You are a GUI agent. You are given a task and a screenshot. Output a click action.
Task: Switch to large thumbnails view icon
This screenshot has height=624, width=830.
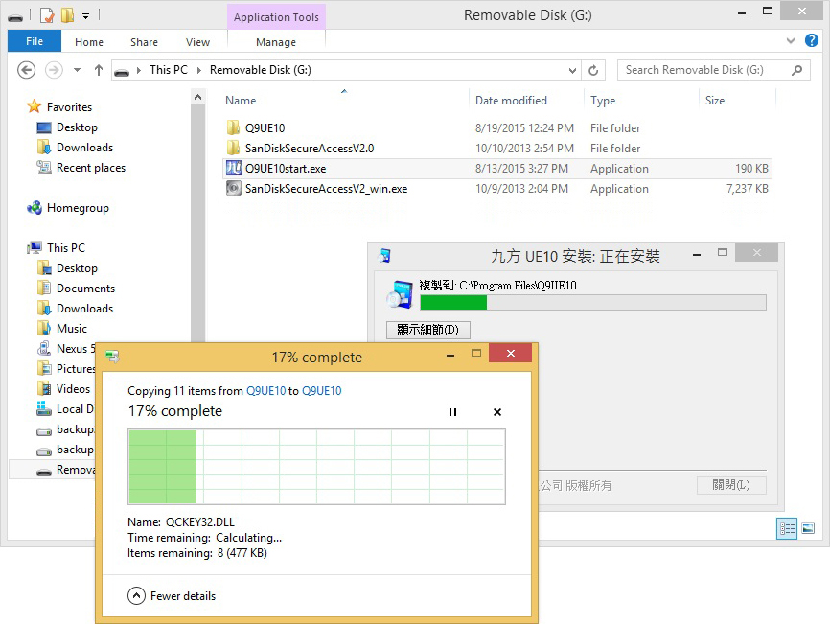[x=808, y=528]
